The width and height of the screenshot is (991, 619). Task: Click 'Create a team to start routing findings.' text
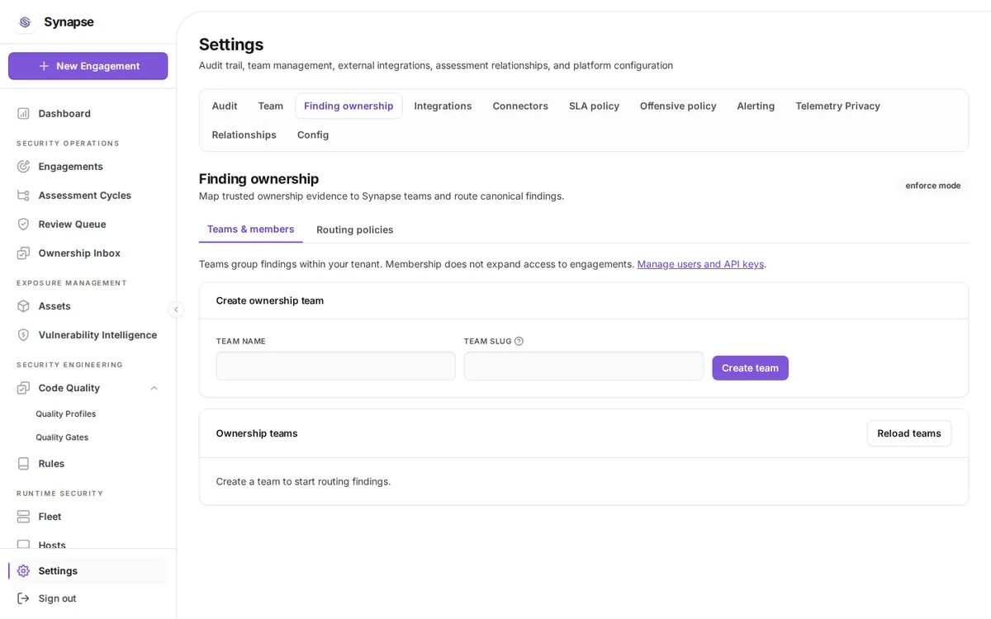304,481
